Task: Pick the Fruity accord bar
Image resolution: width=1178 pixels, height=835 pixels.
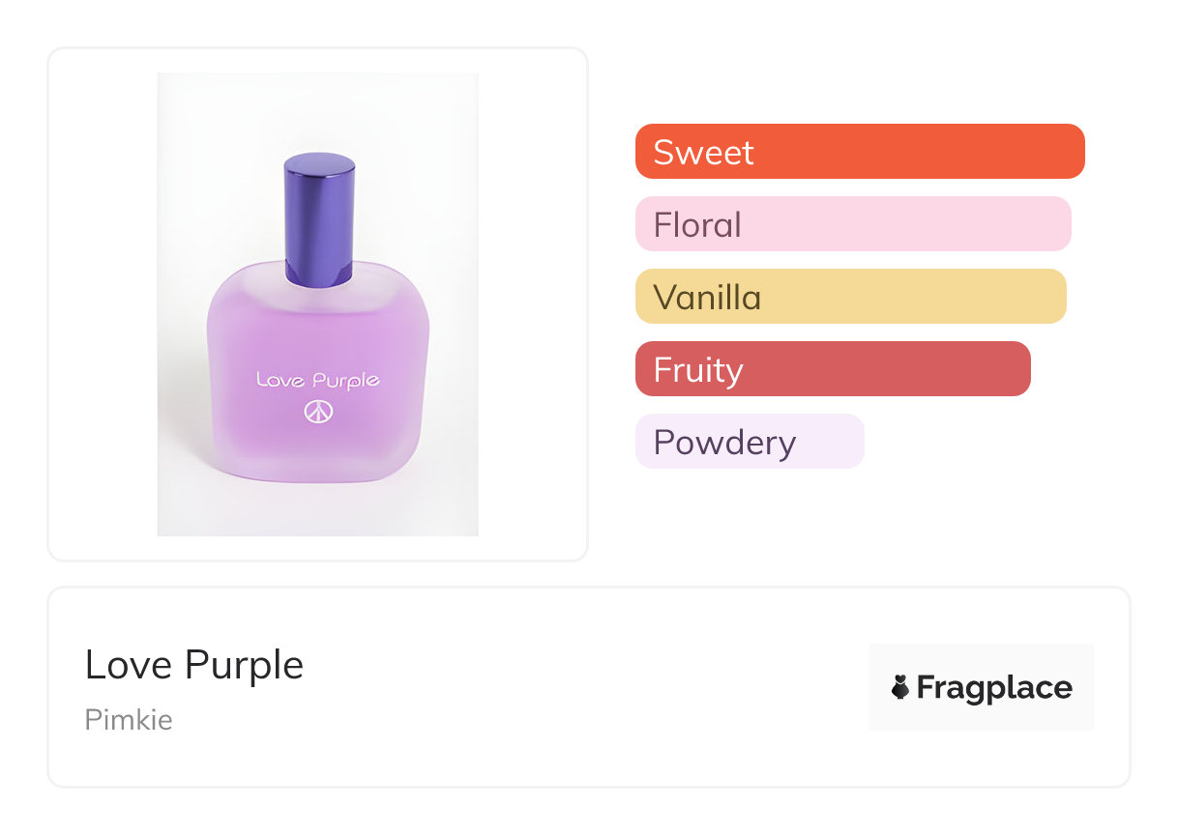Action: [x=832, y=369]
